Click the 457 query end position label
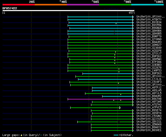The height and width of the screenshot is (137, 166). tap(131, 13)
